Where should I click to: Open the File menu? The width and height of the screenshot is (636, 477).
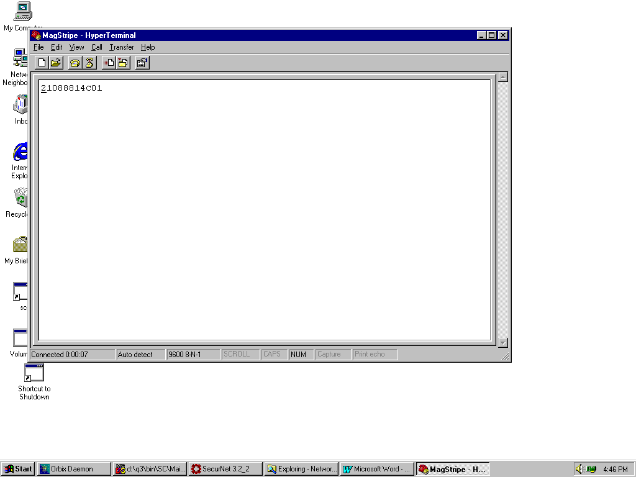[39, 47]
